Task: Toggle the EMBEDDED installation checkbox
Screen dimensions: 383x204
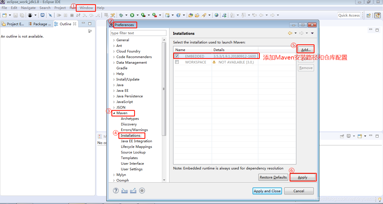Action: (x=177, y=56)
